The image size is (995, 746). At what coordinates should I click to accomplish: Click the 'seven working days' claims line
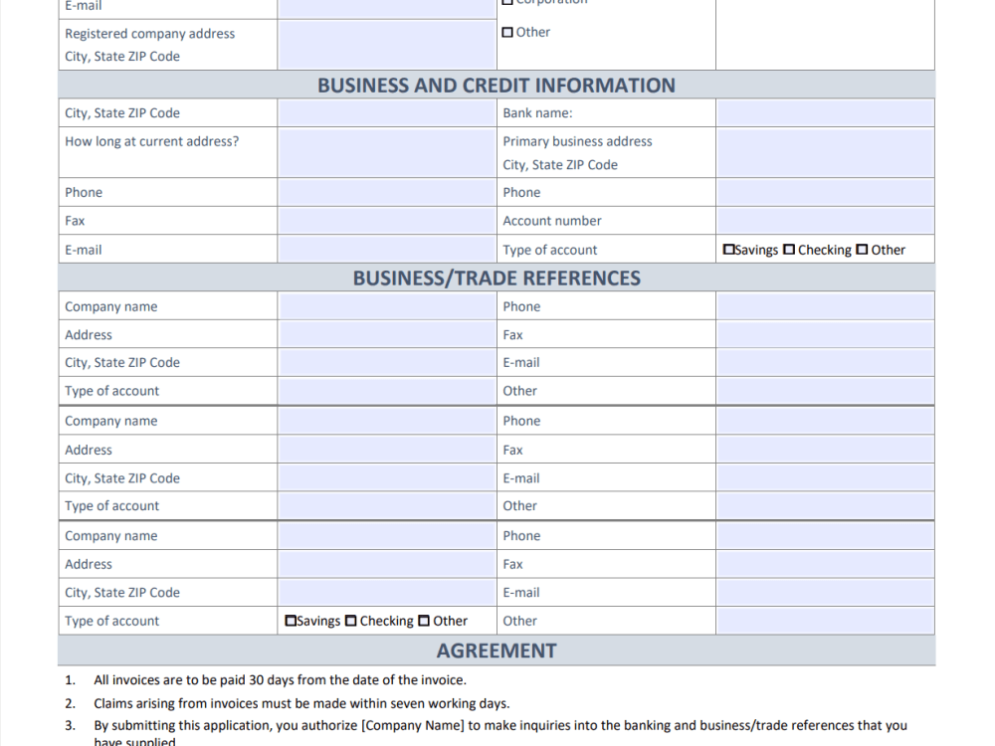pos(301,703)
